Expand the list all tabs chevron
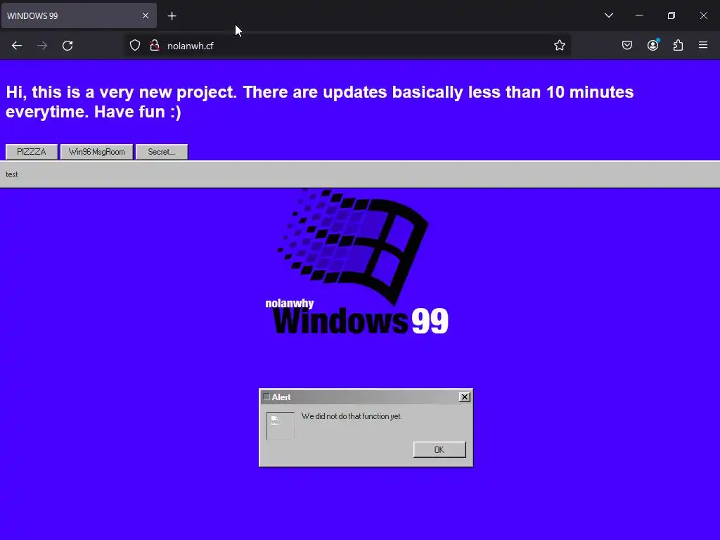 point(609,15)
